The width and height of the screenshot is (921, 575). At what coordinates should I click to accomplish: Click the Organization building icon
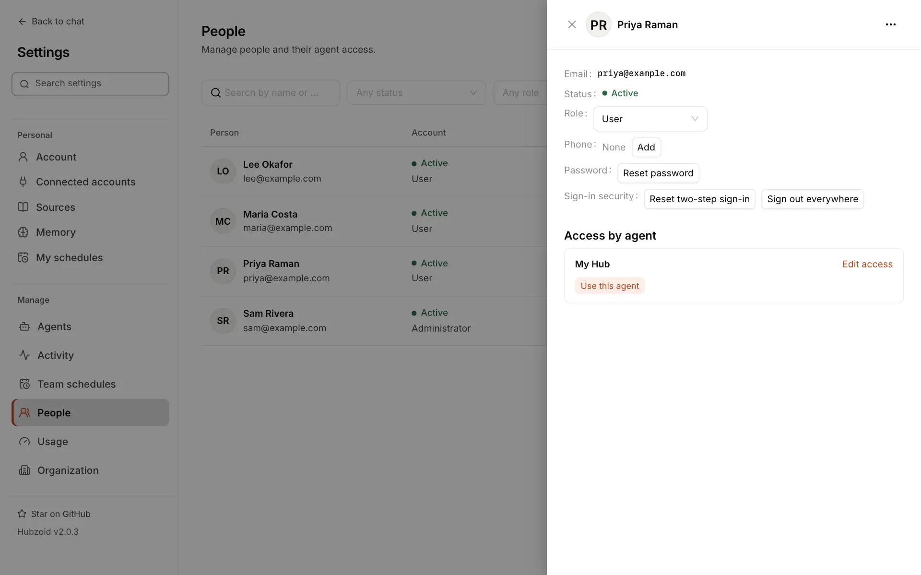point(24,470)
